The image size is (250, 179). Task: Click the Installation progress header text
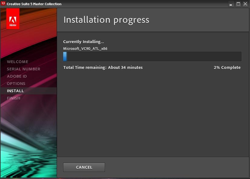106,20
